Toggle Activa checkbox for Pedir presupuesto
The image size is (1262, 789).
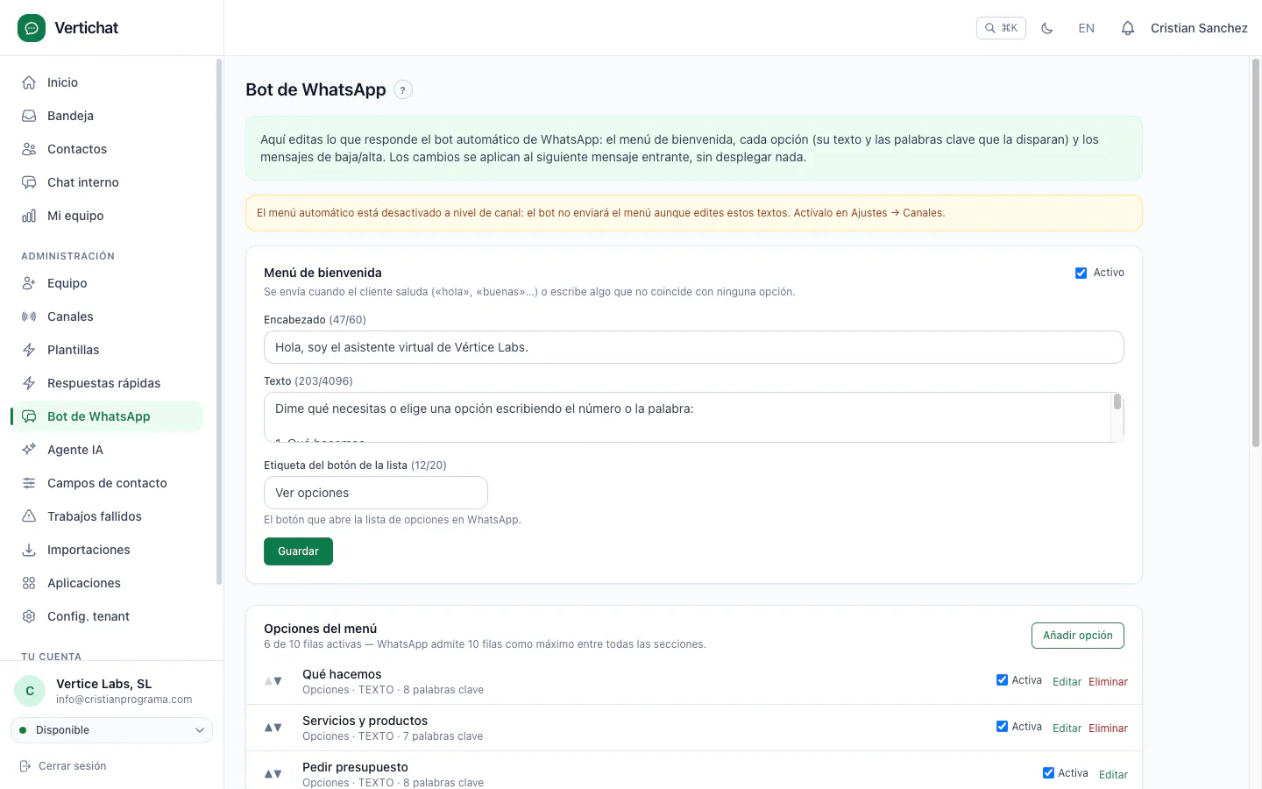pyautogui.click(x=1048, y=773)
